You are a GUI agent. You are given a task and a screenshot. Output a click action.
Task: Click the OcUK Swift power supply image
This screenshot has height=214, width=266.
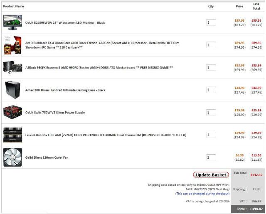[12, 112]
